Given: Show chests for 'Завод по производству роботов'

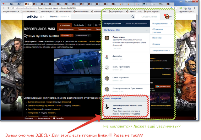Looking at the screenshot, I should click(76, 106).
